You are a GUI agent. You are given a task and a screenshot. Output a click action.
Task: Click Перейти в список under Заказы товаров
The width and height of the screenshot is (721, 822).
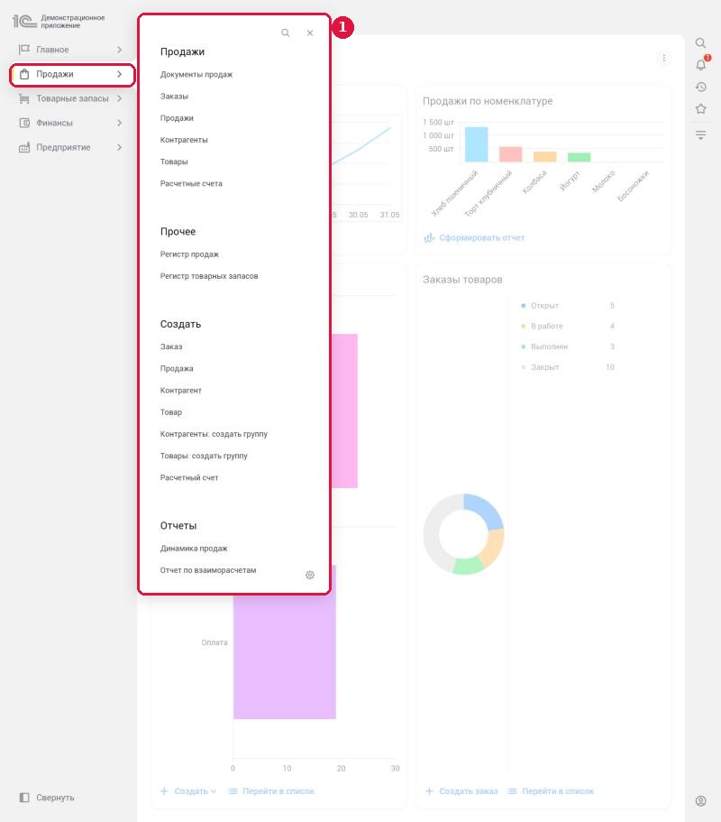click(551, 791)
